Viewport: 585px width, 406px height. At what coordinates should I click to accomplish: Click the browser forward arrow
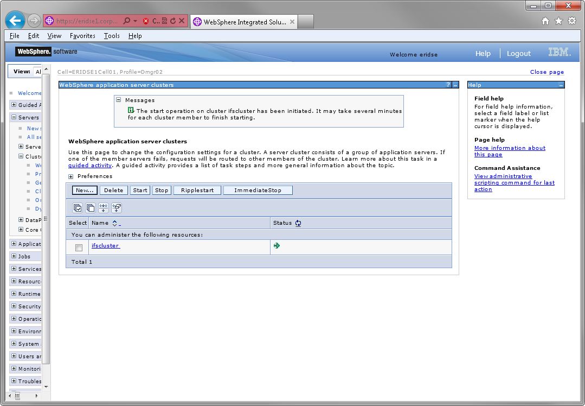coord(34,21)
